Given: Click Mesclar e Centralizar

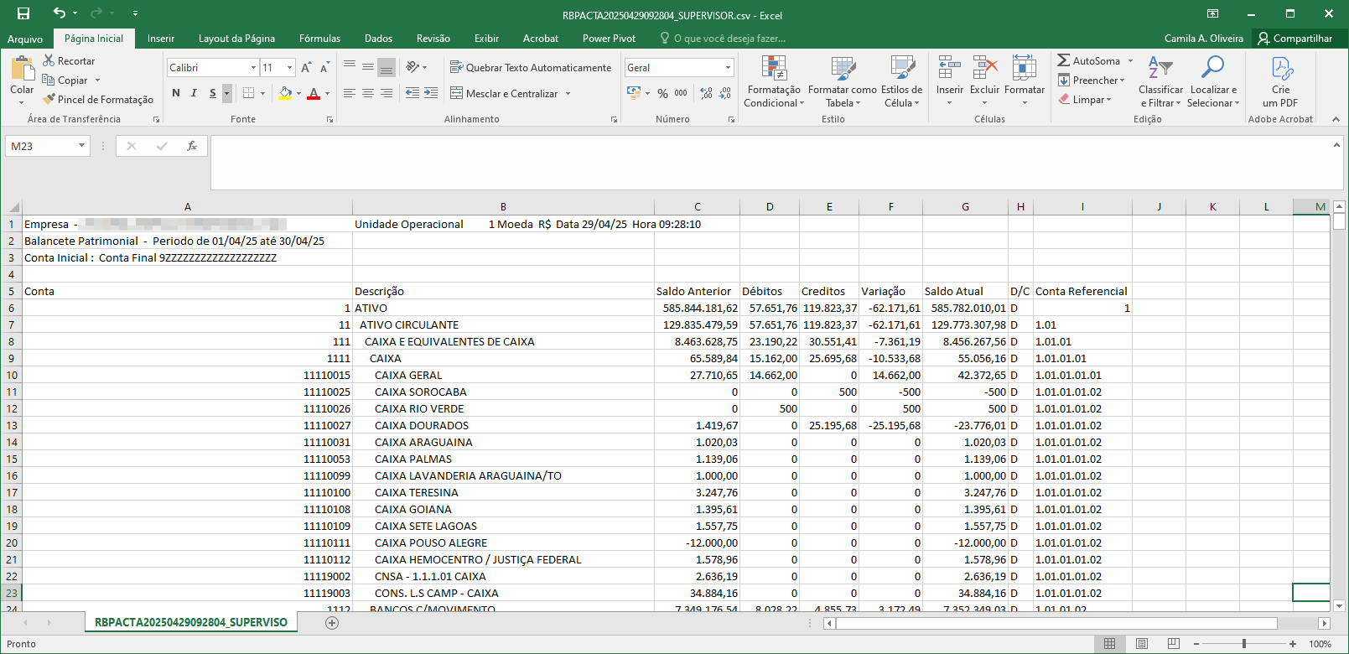Looking at the screenshot, I should [505, 93].
